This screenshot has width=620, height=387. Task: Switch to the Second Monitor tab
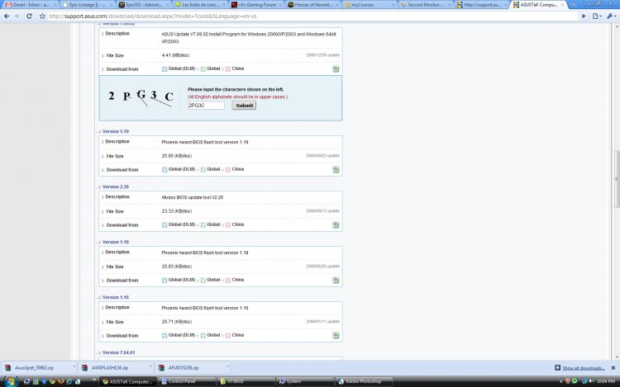point(426,5)
